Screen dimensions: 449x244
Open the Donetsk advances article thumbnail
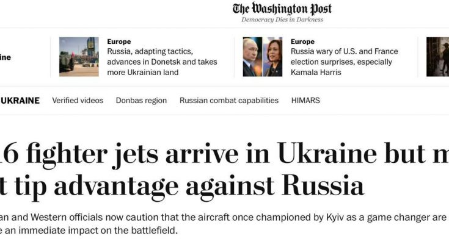[x=79, y=57]
